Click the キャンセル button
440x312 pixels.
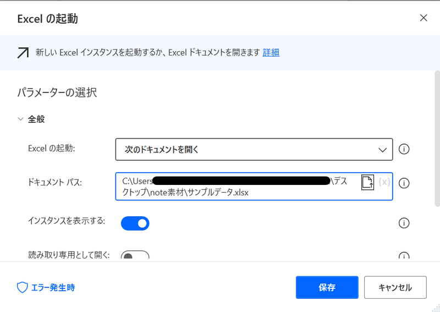tap(395, 287)
